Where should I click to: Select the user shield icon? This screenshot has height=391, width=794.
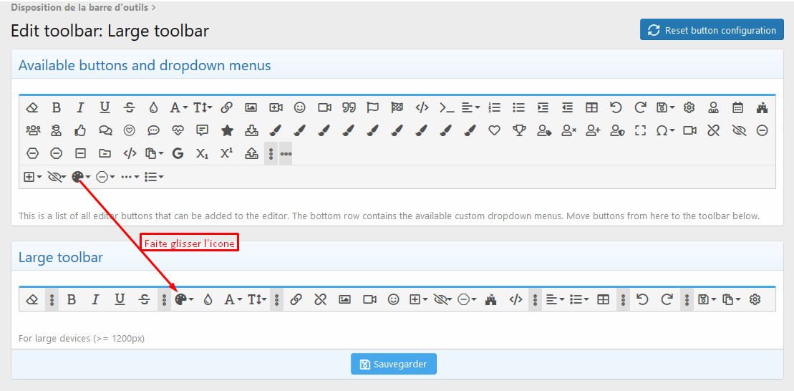pyautogui.click(x=616, y=130)
